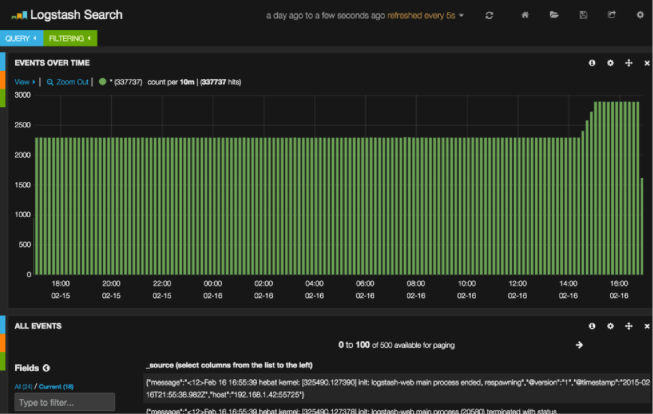Close the All Events panel
The height and width of the screenshot is (414, 653).
pyautogui.click(x=647, y=327)
